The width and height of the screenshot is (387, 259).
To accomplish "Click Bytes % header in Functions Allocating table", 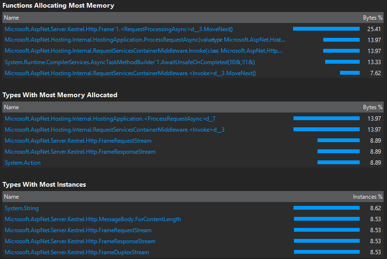I will point(373,18).
